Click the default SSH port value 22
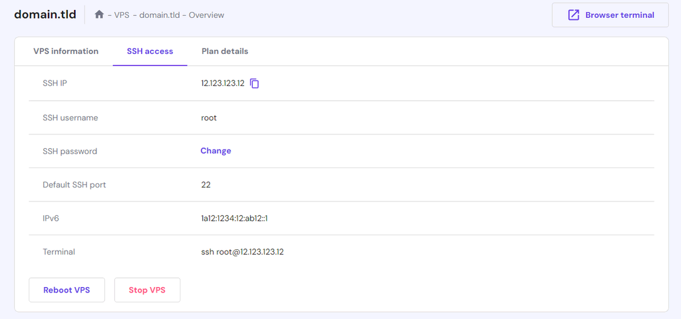Image resolution: width=681 pixels, height=319 pixels. 205,185
